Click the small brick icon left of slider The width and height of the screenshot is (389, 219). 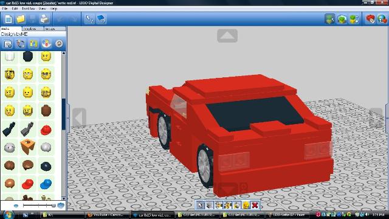[x=16, y=206]
